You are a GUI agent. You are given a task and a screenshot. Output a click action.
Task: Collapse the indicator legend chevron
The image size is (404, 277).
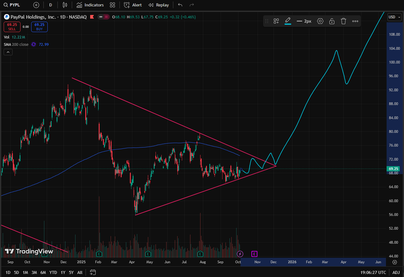coord(8,52)
